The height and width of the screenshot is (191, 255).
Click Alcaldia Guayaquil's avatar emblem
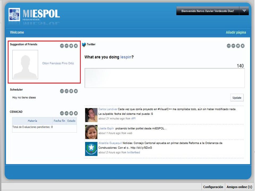click(x=91, y=149)
